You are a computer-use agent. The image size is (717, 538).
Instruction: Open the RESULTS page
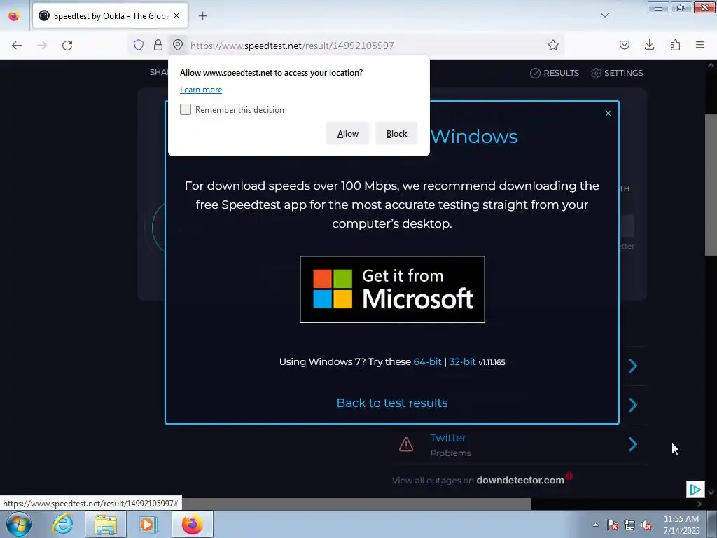point(555,73)
